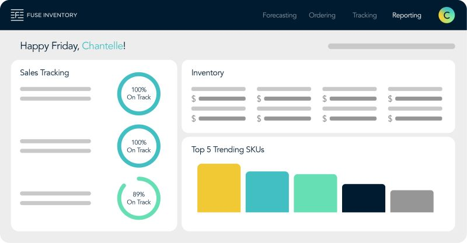The image size is (467, 243).
Task: Click the top 100% On Track ring
Action: pyautogui.click(x=139, y=94)
